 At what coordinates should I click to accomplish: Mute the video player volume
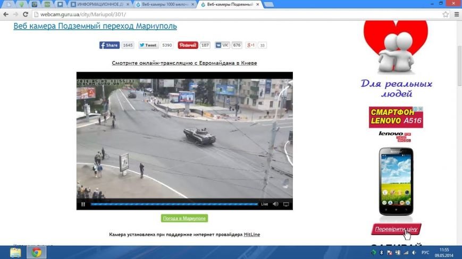(275, 204)
